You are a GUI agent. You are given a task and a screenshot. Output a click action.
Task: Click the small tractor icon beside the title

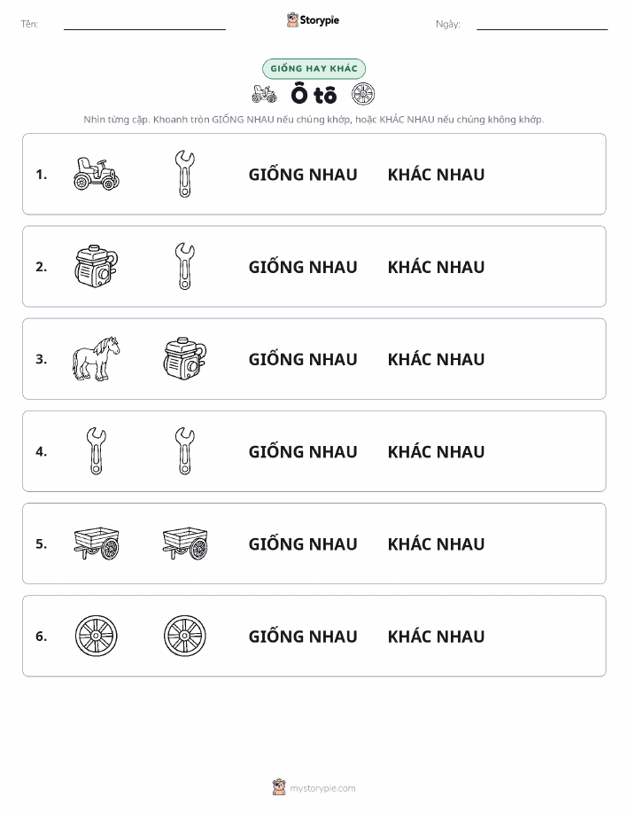click(264, 94)
